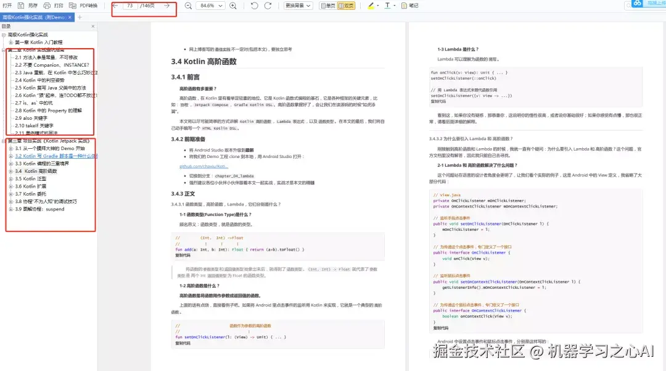The height and width of the screenshot is (371, 666).
Task: Go to next page with right arrow
Action: click(168, 5)
